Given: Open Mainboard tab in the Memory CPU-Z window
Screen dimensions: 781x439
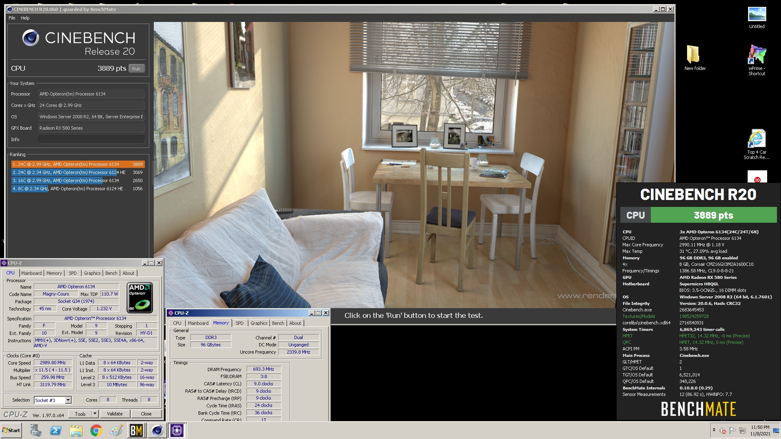Looking at the screenshot, I should (x=198, y=323).
